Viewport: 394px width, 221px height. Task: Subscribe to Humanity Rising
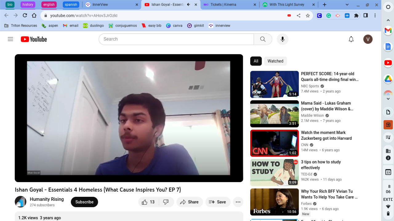pos(84,202)
